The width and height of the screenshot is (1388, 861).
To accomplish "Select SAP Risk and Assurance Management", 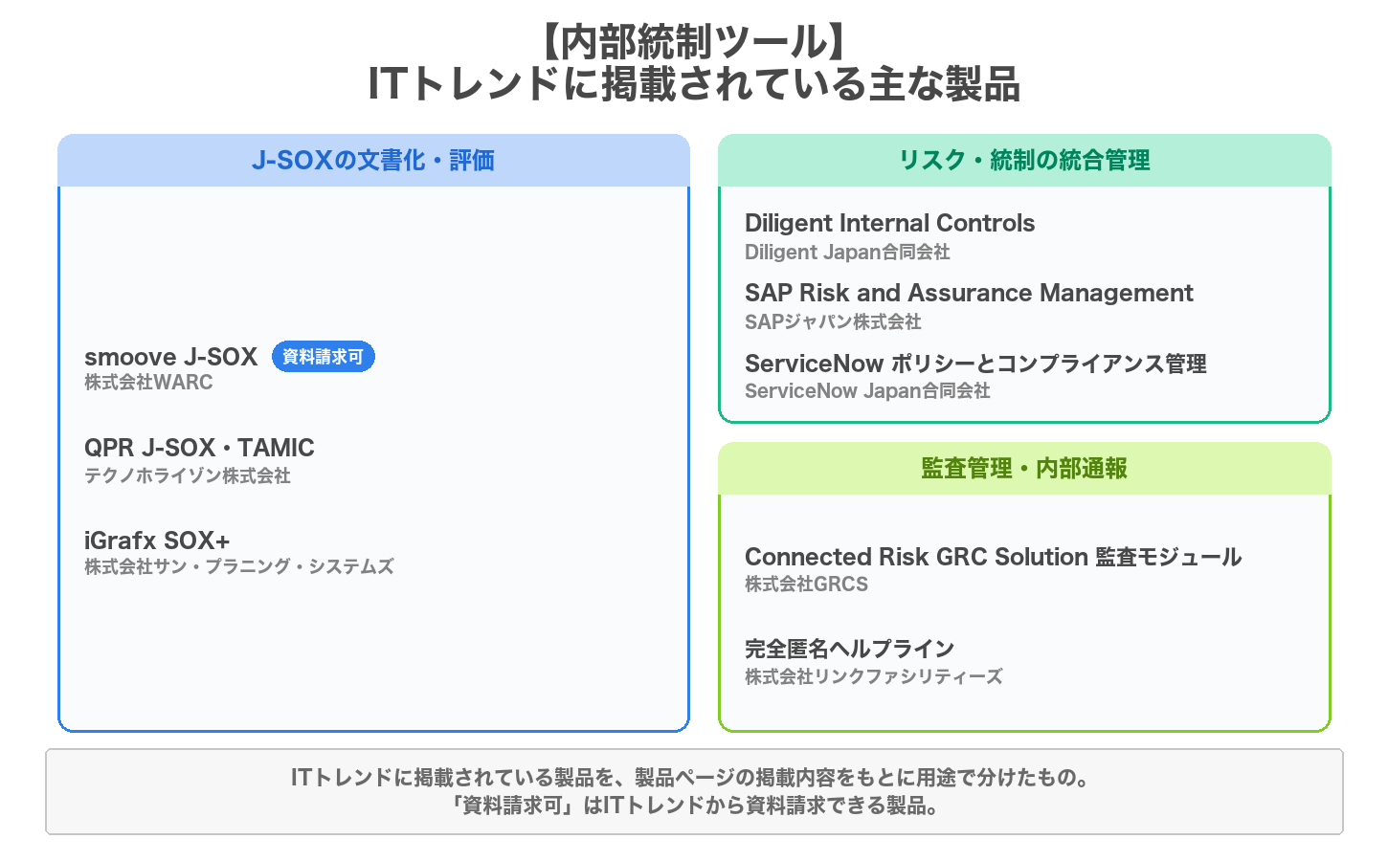I will tap(969, 293).
